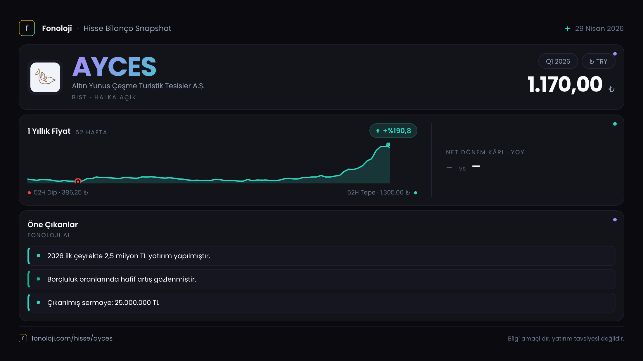This screenshot has height=361, width=643.
Task: Click the small Fonoloji icon in footer
Action: point(23,338)
